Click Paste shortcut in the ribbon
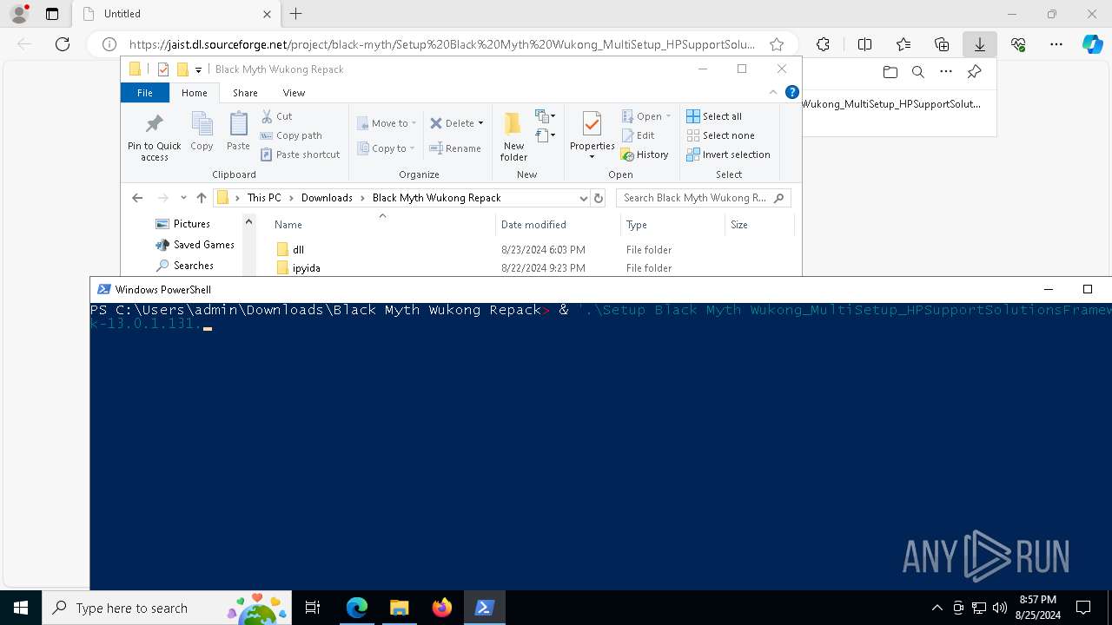Viewport: 1112px width, 625px height. coord(300,155)
